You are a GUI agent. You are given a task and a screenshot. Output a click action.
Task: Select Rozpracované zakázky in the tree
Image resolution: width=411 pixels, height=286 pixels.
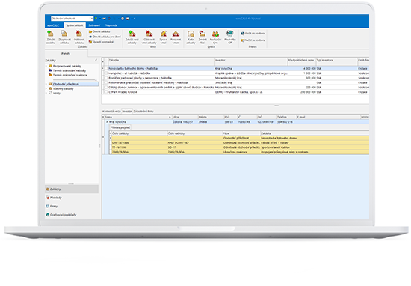pyautogui.click(x=67, y=66)
